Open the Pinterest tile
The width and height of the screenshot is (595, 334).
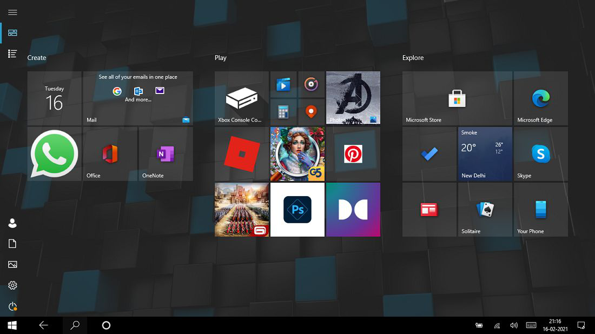click(353, 154)
